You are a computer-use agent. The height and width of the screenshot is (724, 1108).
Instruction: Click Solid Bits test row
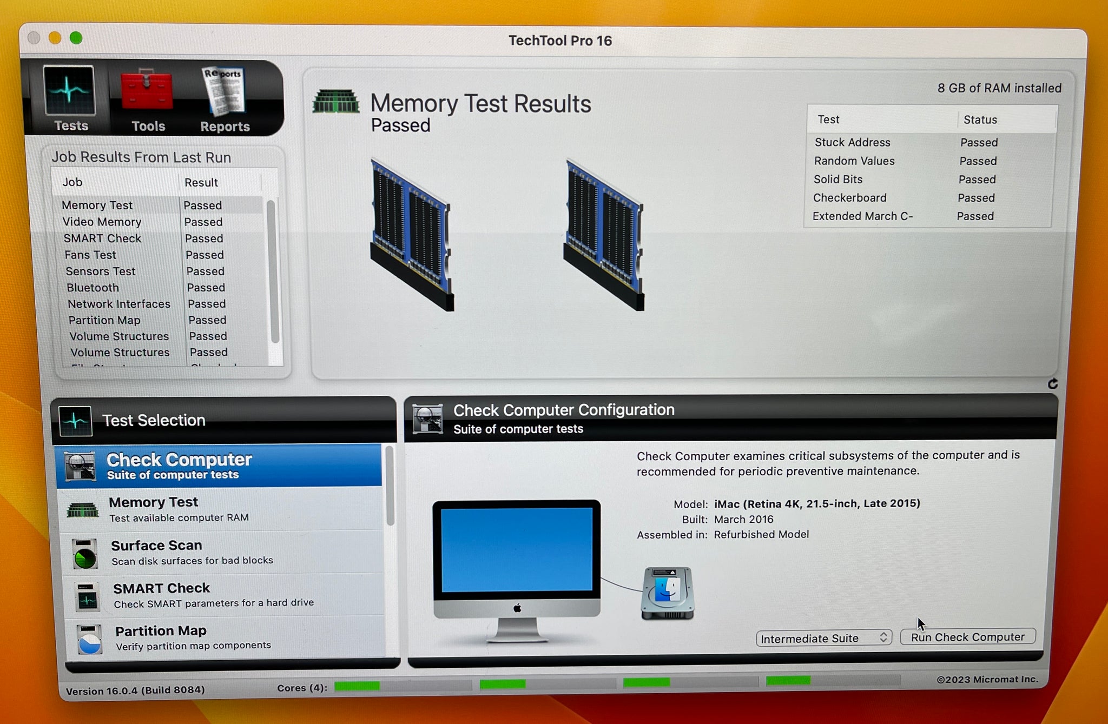point(929,179)
